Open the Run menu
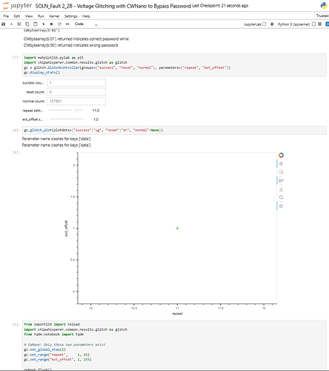329x371 pixels. [x=41, y=16]
